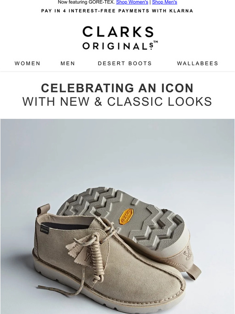The width and height of the screenshot is (235, 314).
Task: Open the Shop Men's link
Action: coord(164,2)
